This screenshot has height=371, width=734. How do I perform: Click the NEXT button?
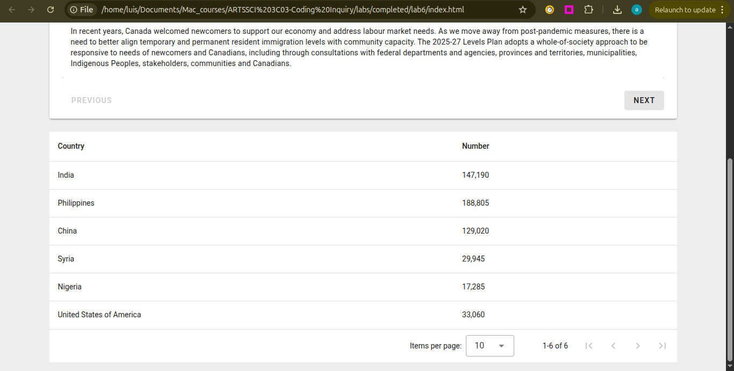pos(644,100)
